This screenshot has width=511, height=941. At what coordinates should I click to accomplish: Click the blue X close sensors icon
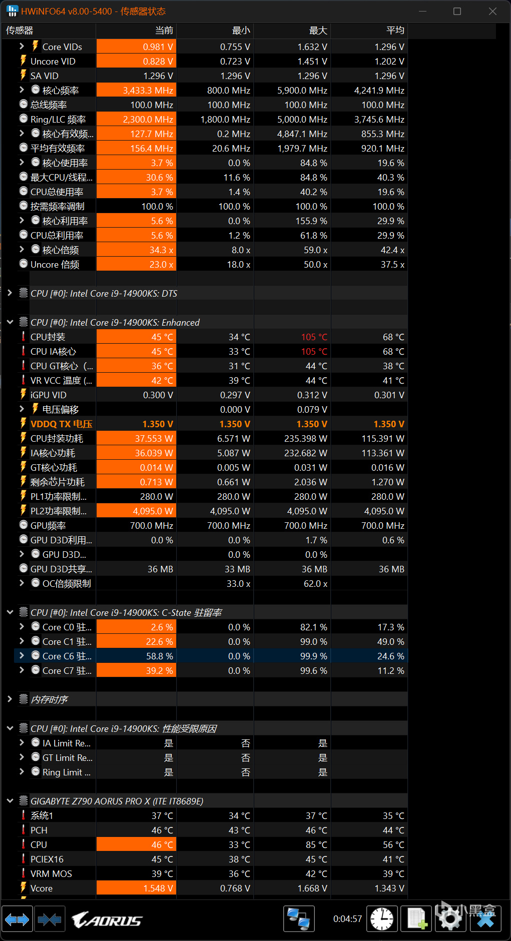[x=485, y=919]
